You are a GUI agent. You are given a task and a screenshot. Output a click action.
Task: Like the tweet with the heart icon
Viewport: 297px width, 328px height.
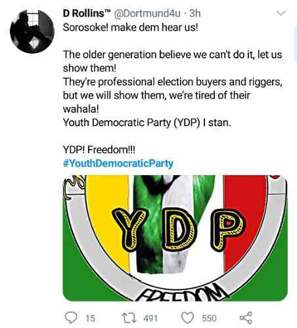pos(188,318)
